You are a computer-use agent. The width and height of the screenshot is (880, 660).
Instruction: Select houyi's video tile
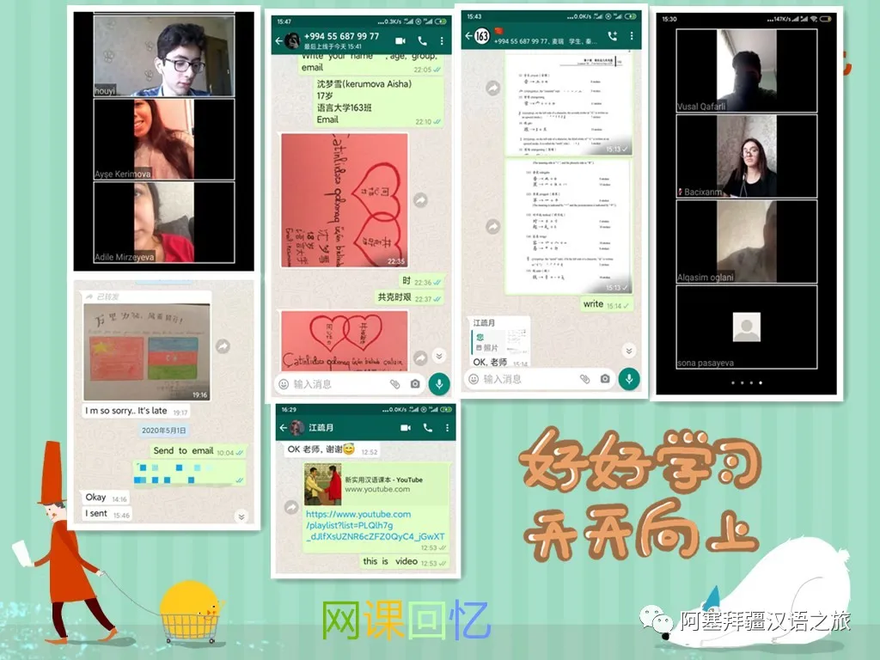pos(163,56)
